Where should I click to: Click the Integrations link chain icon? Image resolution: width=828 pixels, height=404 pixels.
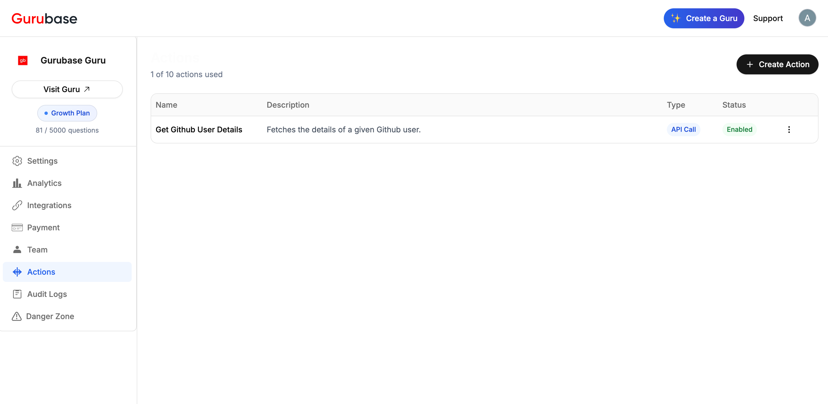click(17, 205)
